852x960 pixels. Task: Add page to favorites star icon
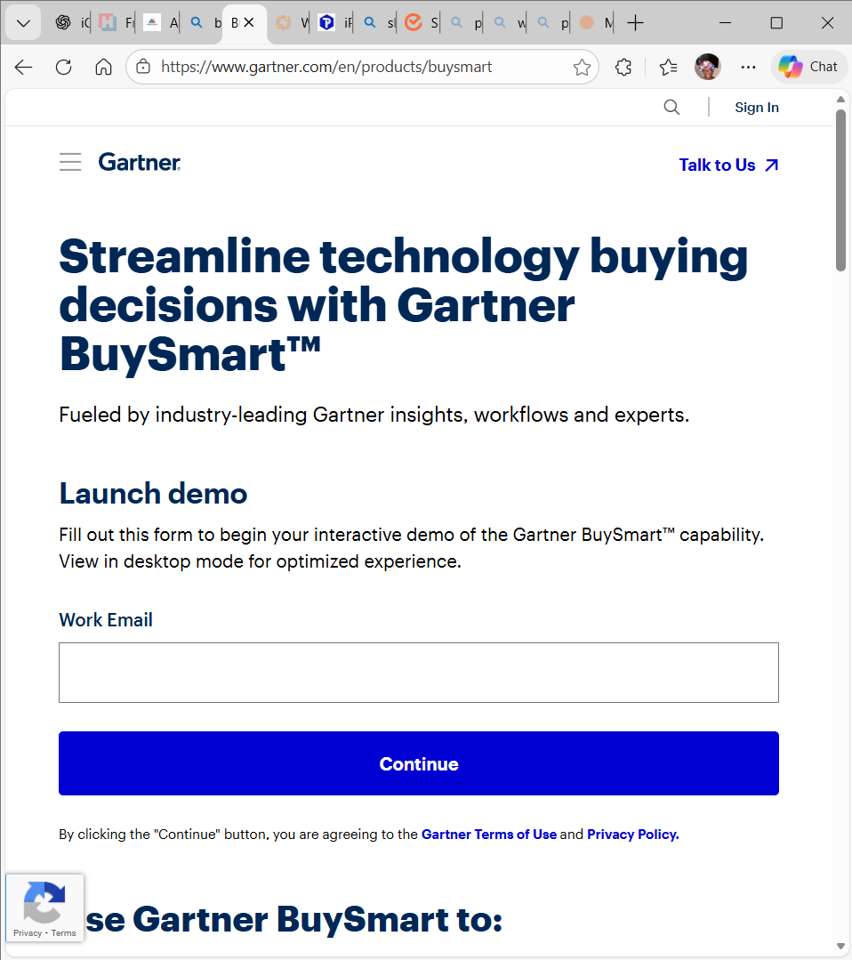pos(582,68)
